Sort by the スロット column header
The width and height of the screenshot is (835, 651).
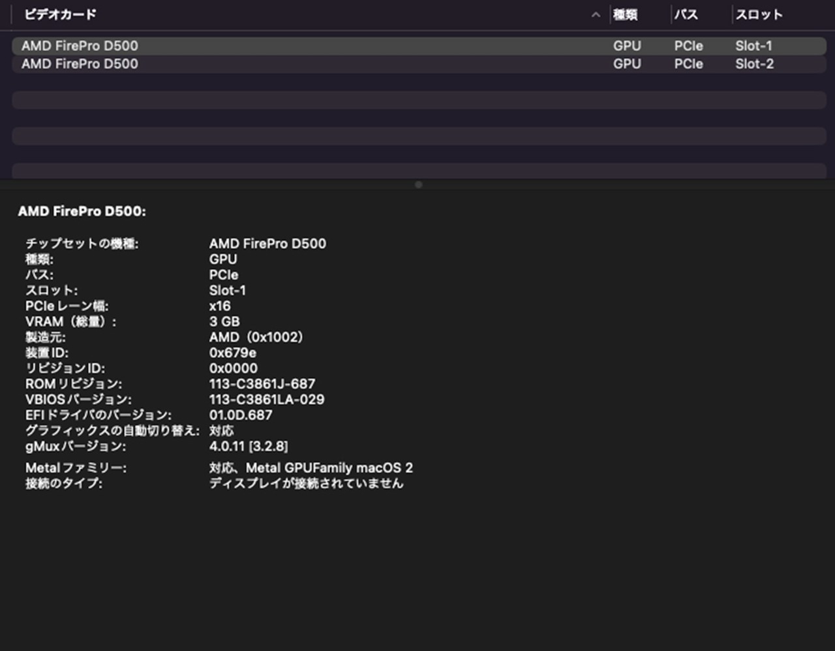point(759,14)
